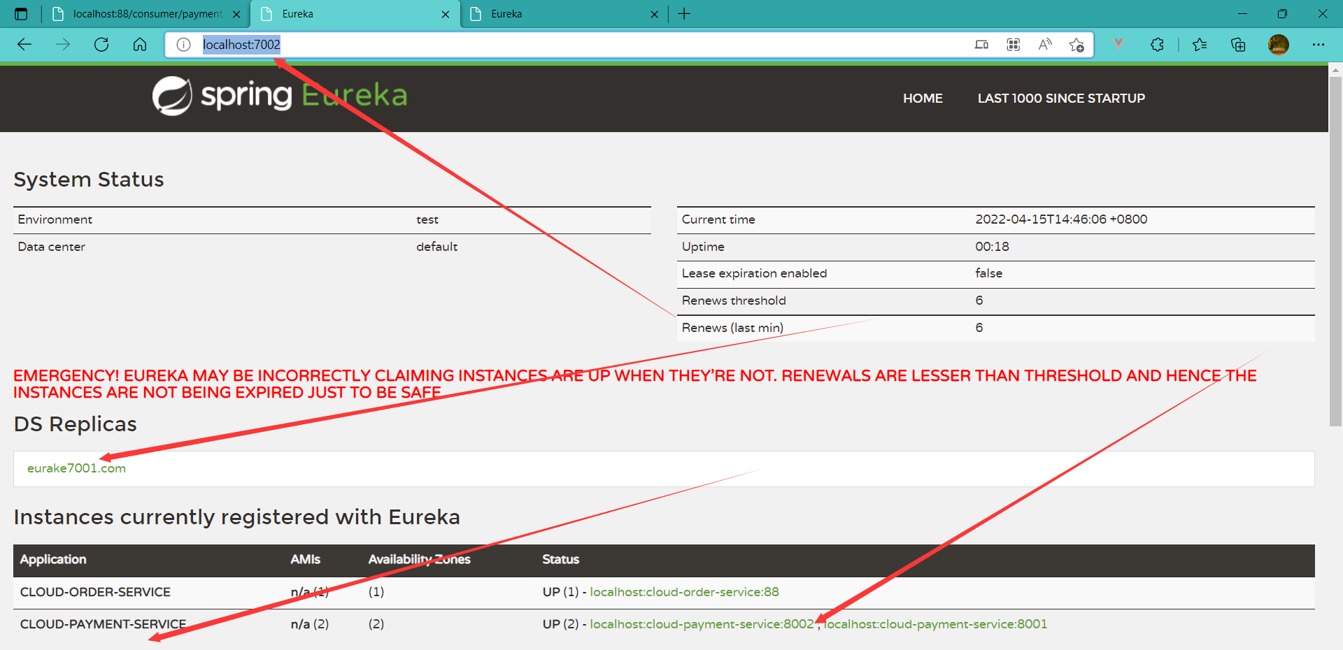Click the Renews (last min) label
The width and height of the screenshot is (1343, 650).
click(x=732, y=328)
